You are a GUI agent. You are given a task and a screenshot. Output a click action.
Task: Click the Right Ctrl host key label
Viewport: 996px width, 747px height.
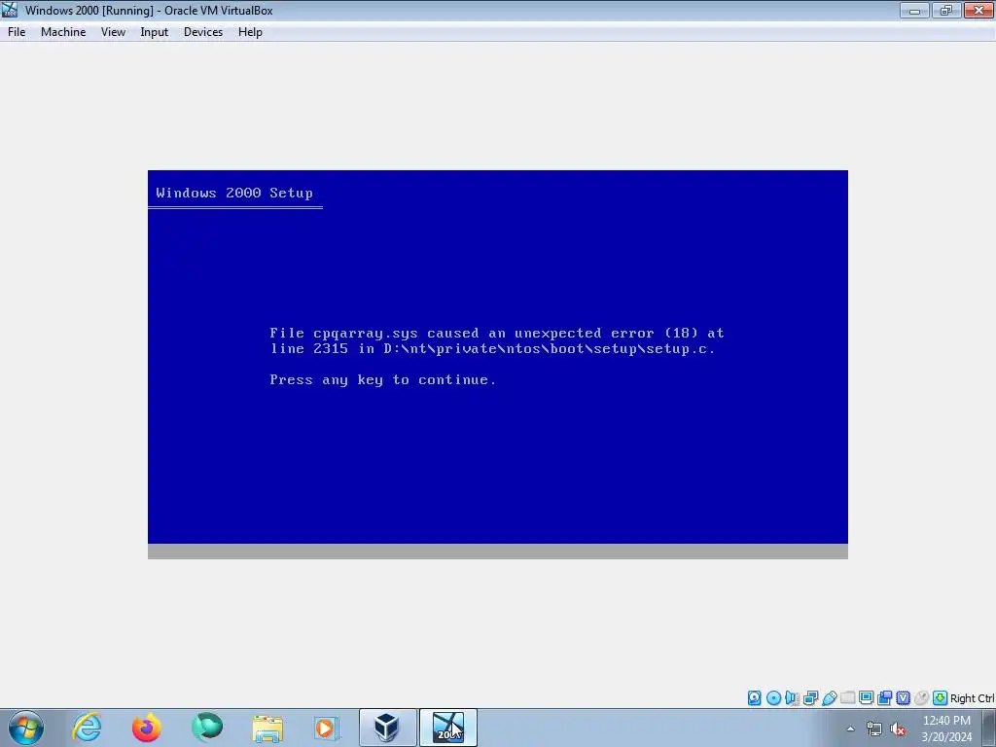pyautogui.click(x=972, y=698)
